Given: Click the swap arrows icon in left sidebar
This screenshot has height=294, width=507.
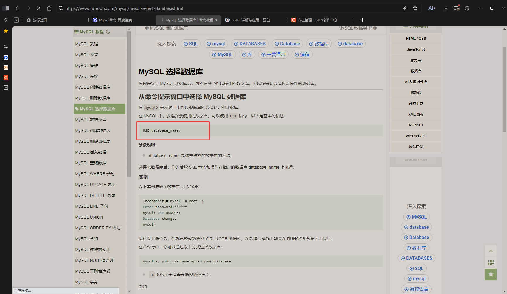Looking at the screenshot, I should click(x=6, y=47).
